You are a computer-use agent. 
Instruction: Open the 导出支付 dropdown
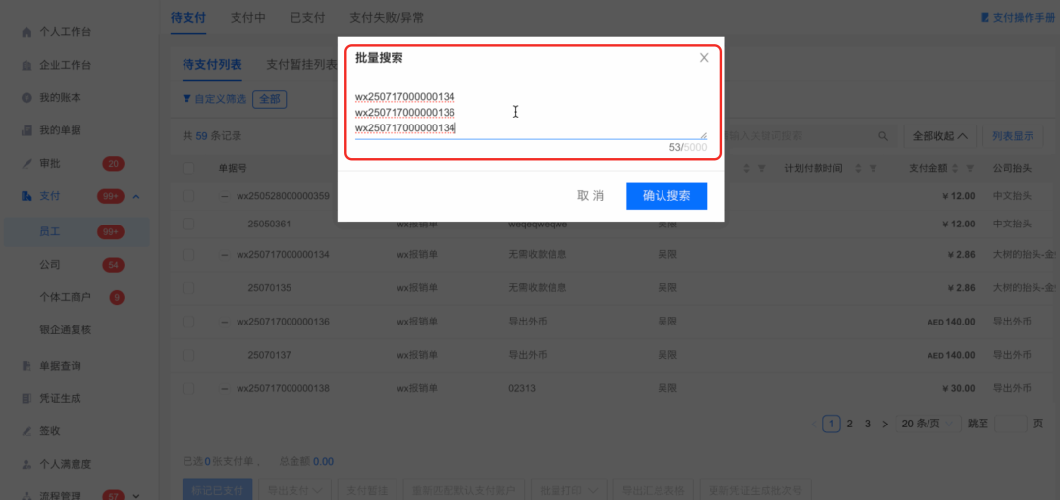294,490
